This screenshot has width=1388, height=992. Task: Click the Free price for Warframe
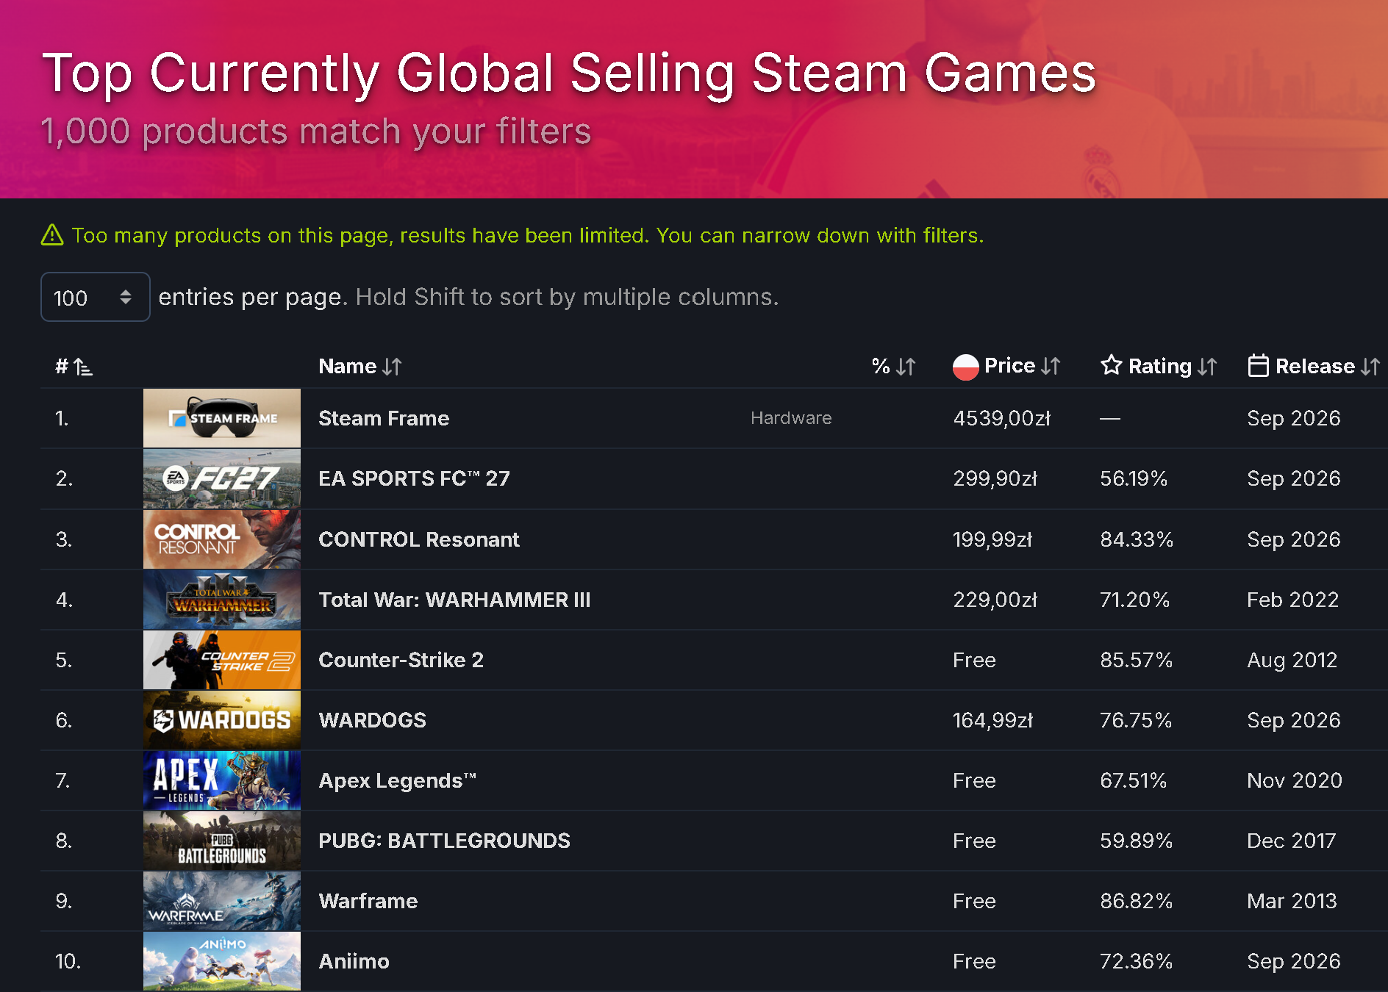coord(974,901)
